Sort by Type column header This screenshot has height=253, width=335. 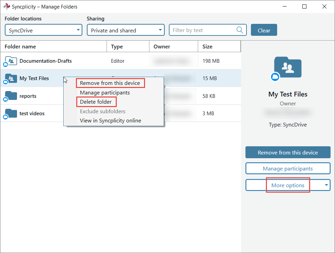pyautogui.click(x=128, y=46)
